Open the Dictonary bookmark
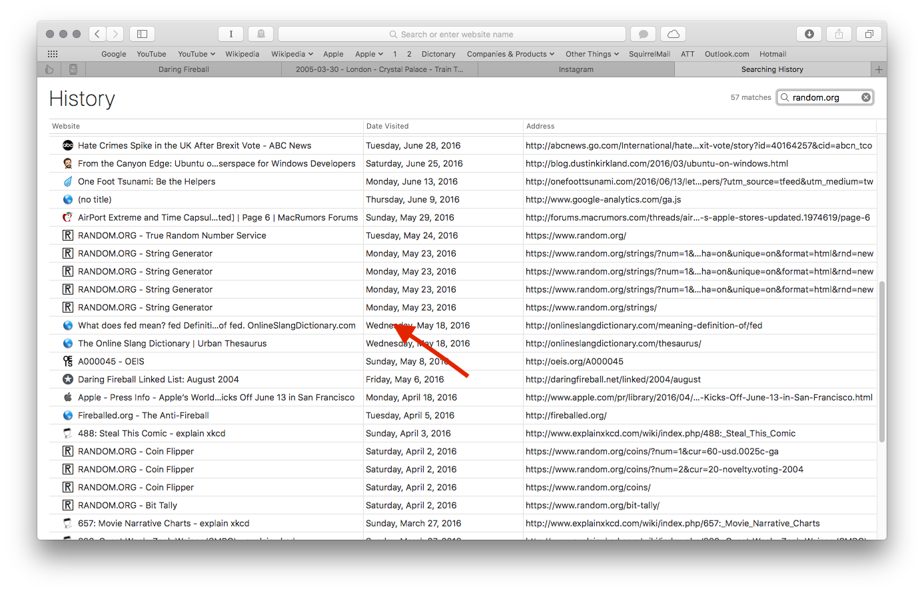This screenshot has width=924, height=593. [438, 54]
